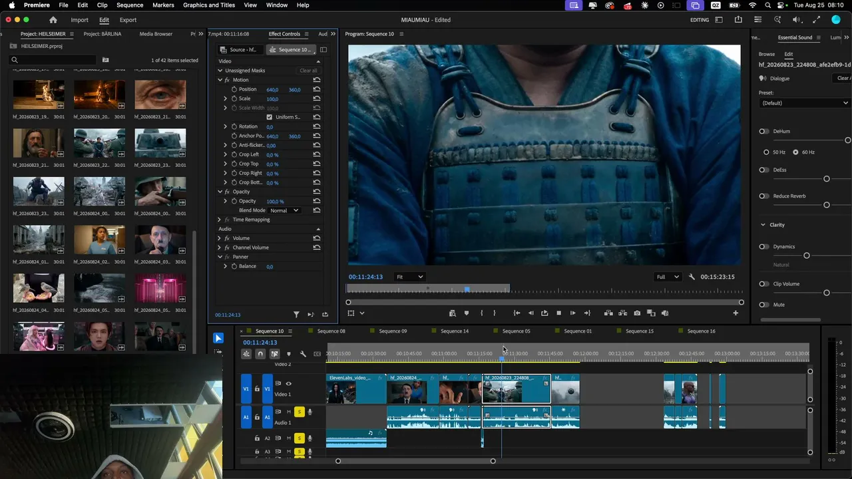Viewport: 852px width, 479px height.
Task: Click the Clip Volume slider handle
Action: click(x=827, y=293)
